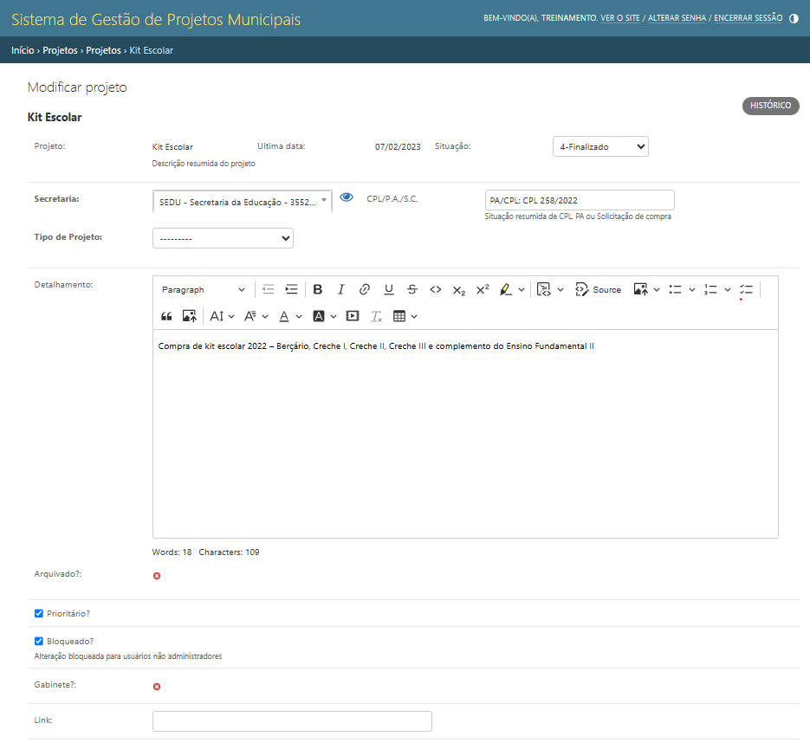Viewport: 810px width, 749px height.
Task: Toggle italic formatting in the editor
Action: [x=341, y=289]
